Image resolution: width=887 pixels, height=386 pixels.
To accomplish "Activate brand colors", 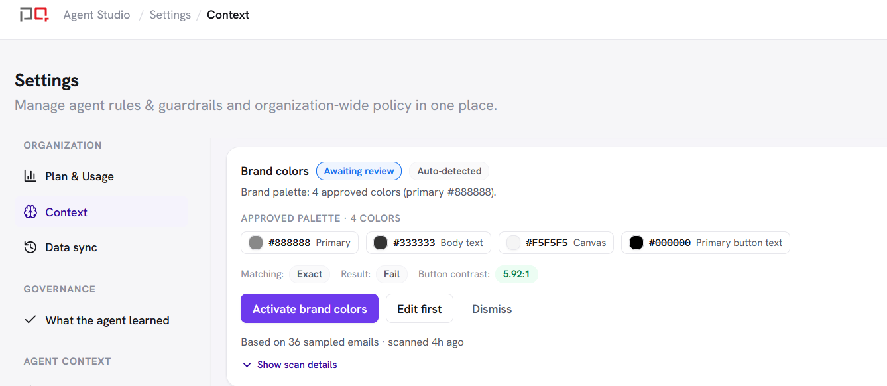I will point(310,309).
